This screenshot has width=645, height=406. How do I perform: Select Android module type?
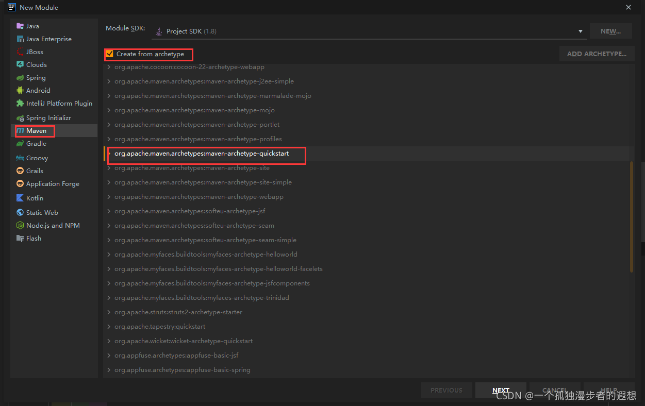pyautogui.click(x=54, y=90)
